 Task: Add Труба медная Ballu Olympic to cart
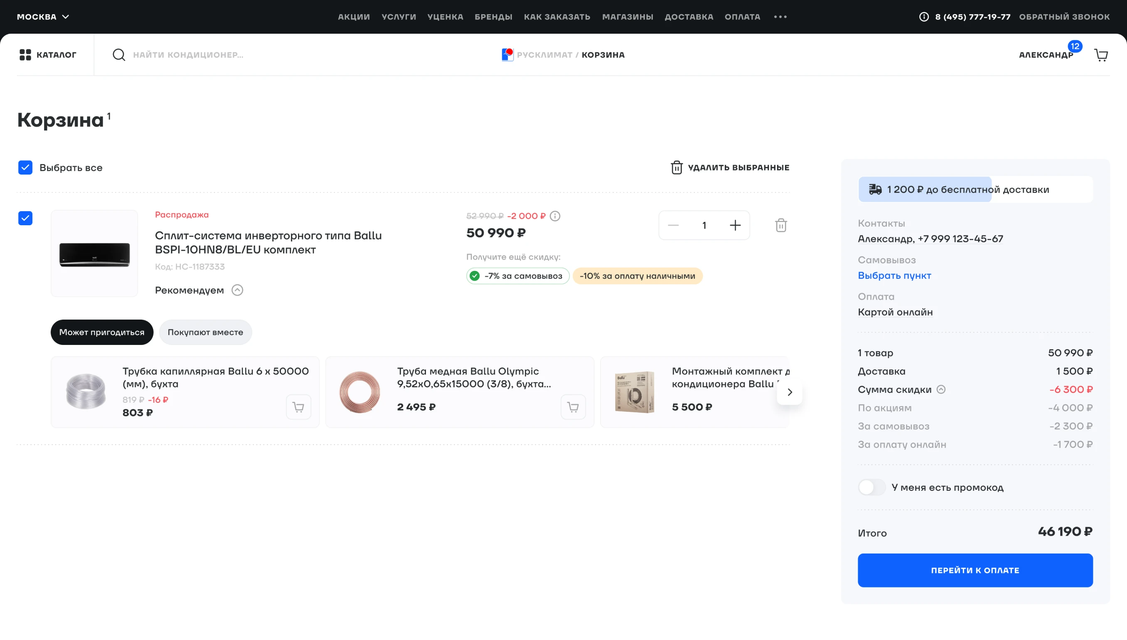coord(573,407)
